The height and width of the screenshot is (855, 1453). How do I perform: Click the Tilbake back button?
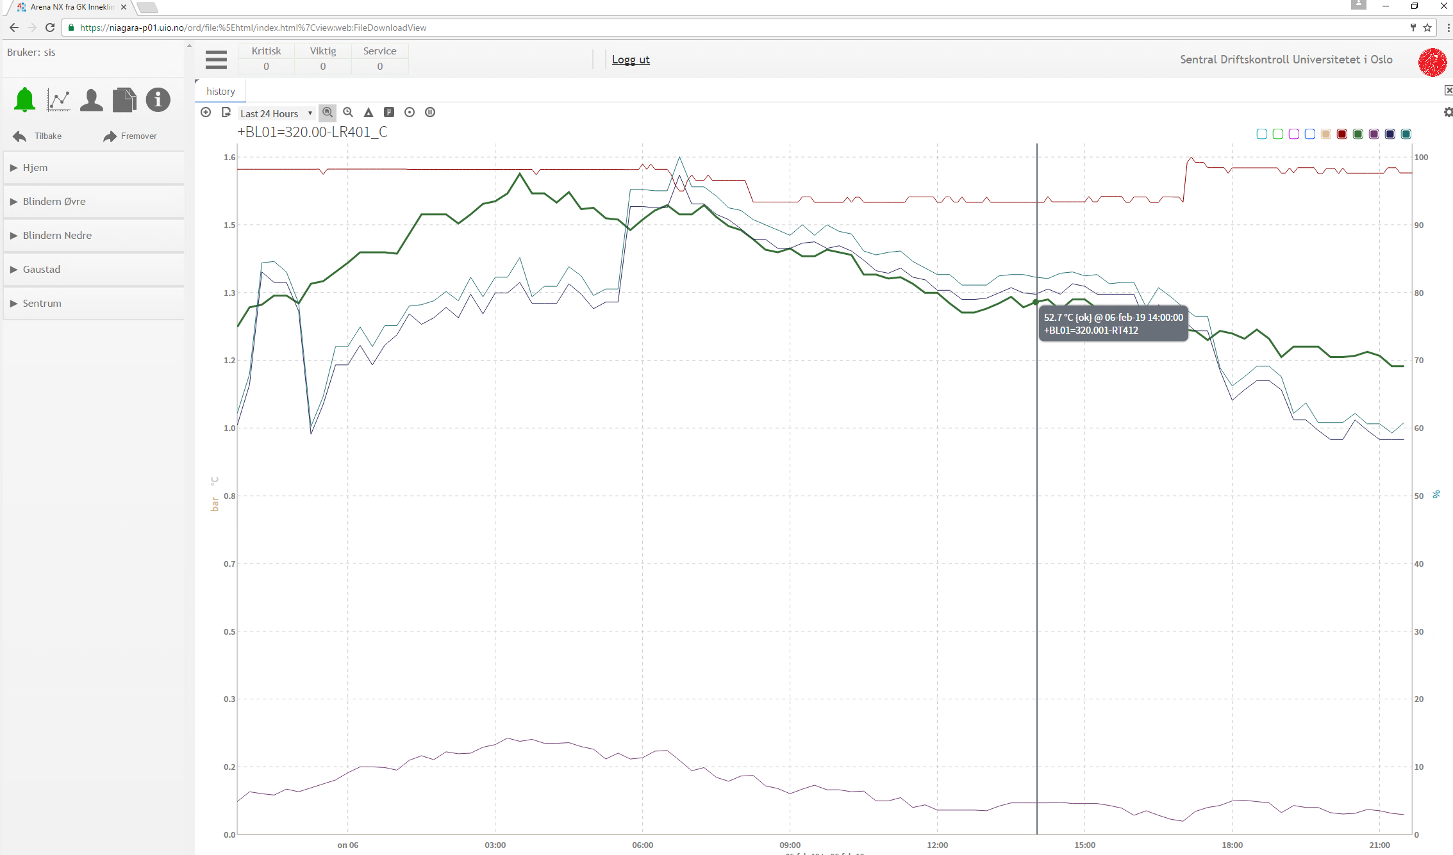38,136
